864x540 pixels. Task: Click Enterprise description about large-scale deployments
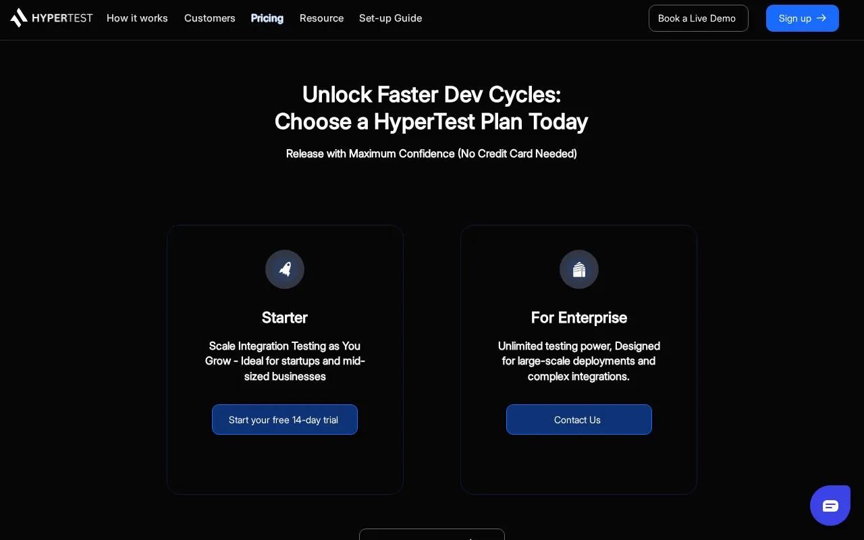[579, 361]
